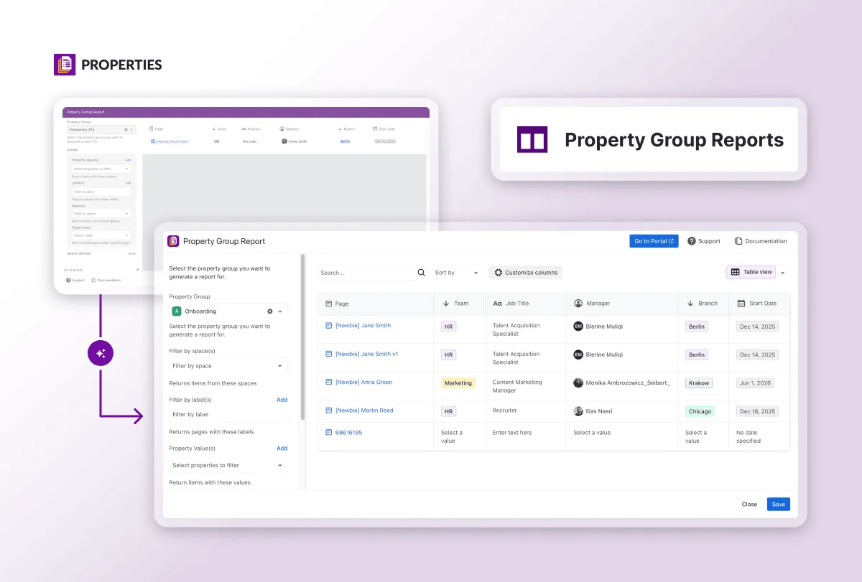Open the Sort by dropdown
This screenshot has width=862, height=582.
point(456,273)
